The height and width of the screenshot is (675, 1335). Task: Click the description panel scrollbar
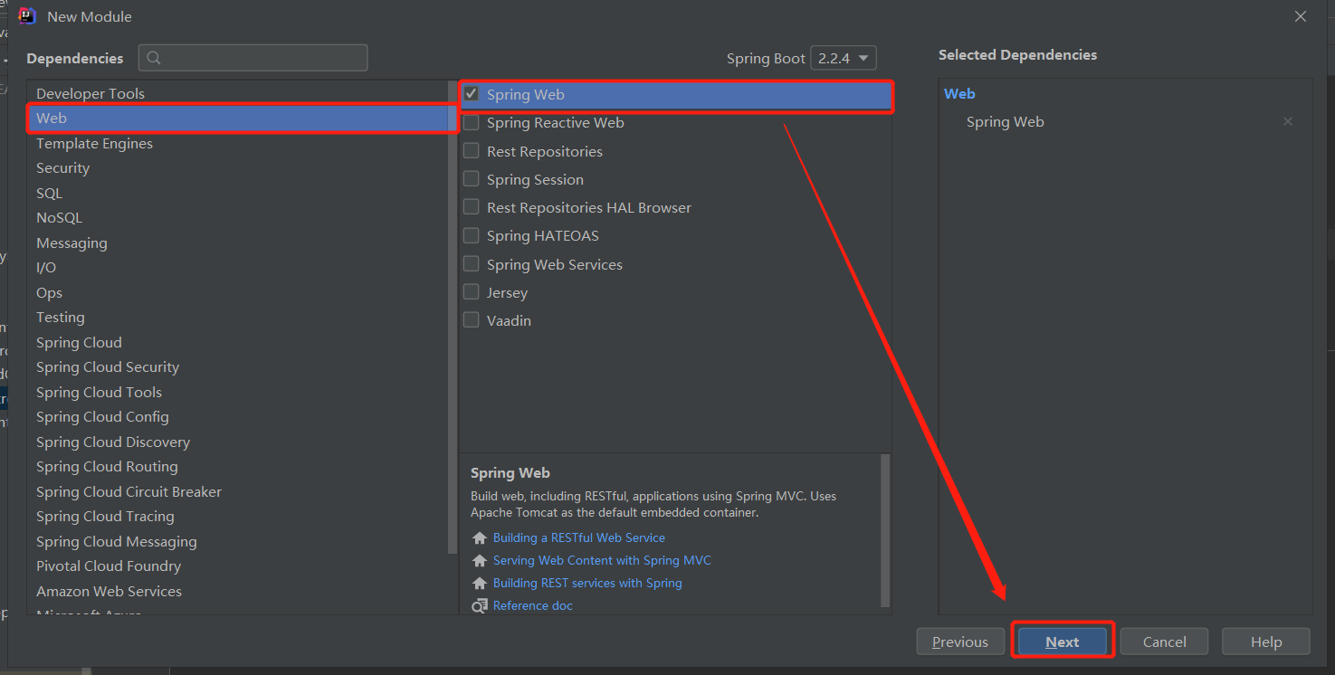885,530
